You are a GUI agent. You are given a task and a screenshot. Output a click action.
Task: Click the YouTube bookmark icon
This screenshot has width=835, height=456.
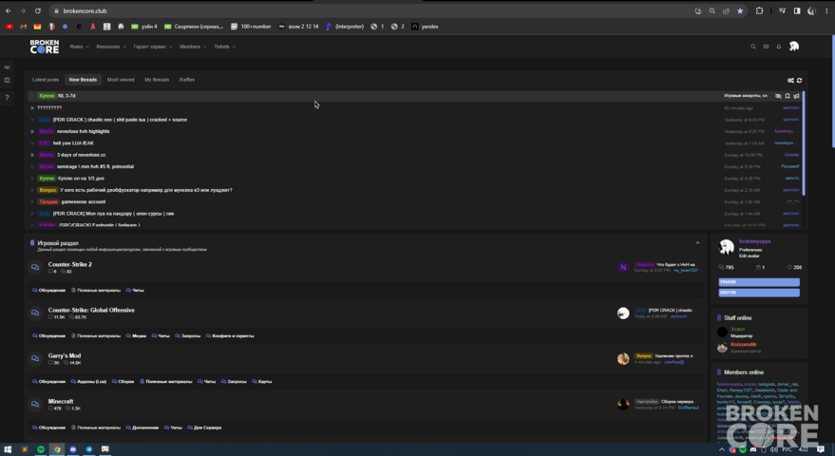tap(9, 26)
